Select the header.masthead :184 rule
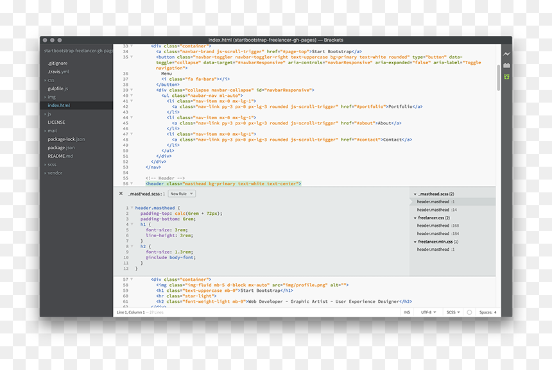The image size is (552, 370). click(438, 234)
